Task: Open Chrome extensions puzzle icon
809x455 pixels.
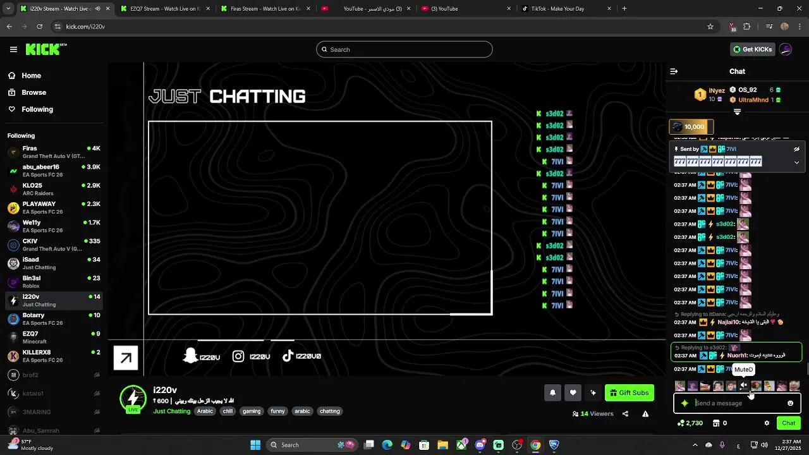Action: tap(747, 27)
